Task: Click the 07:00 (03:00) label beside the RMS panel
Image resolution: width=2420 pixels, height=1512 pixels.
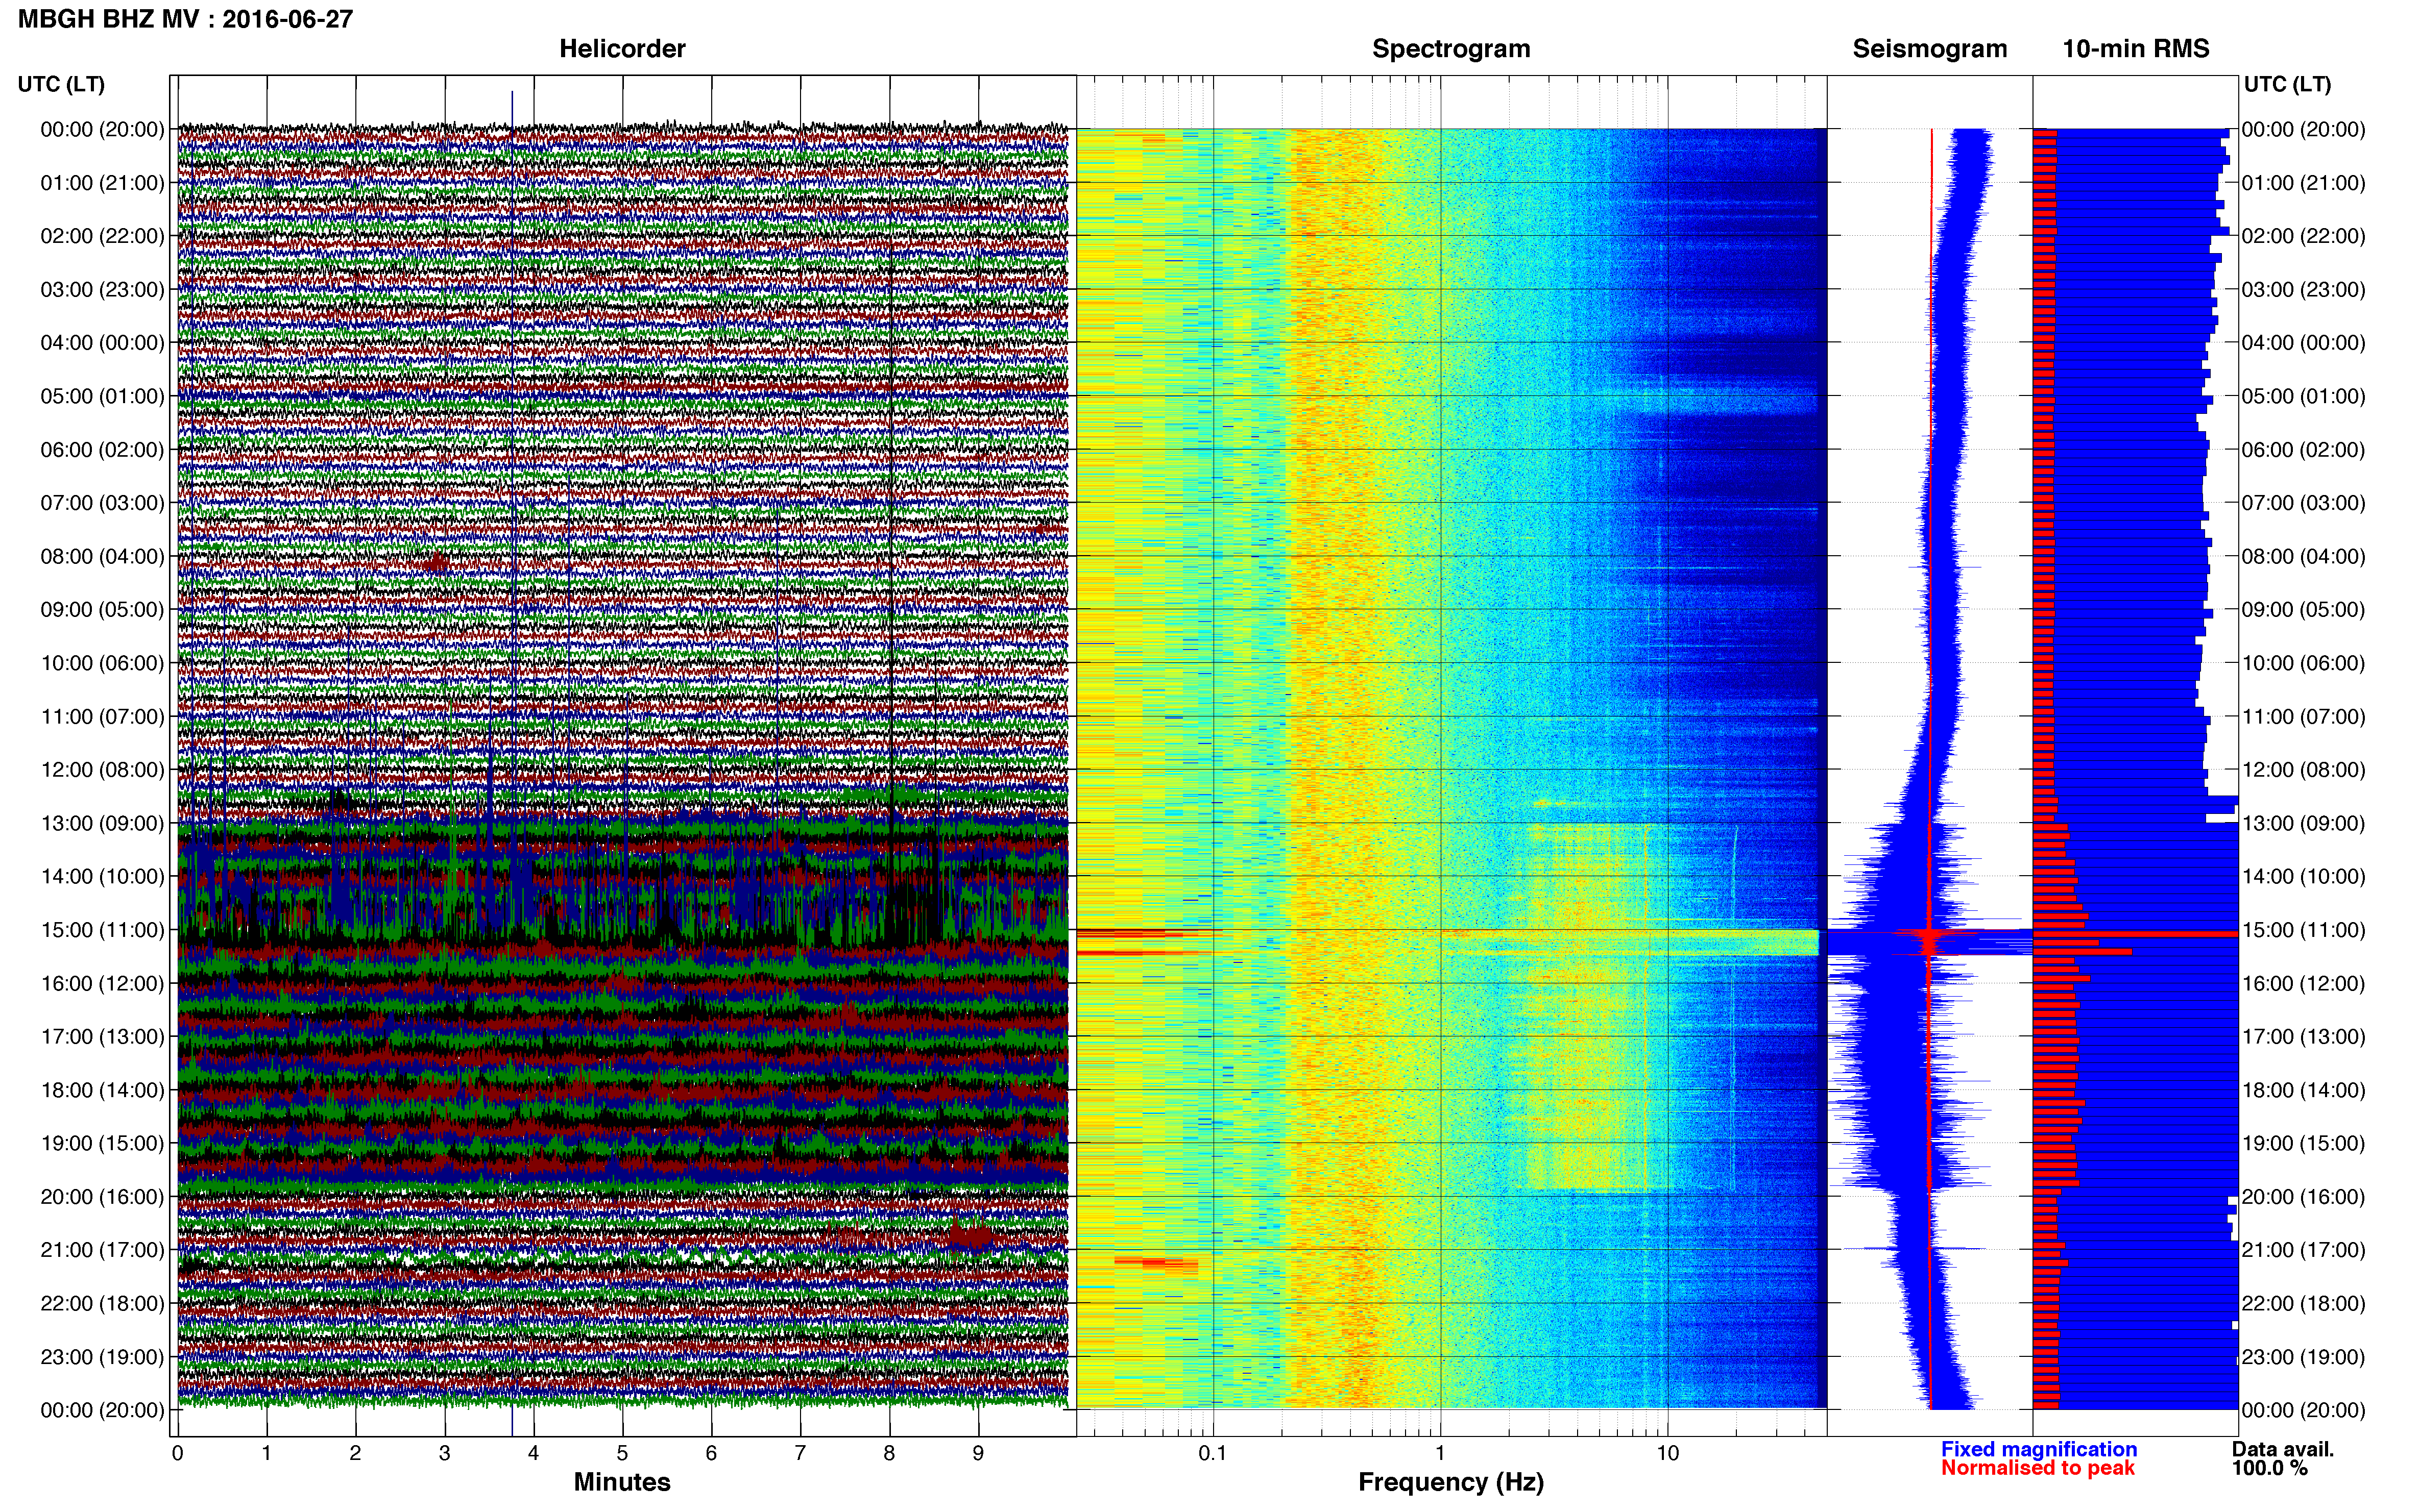Action: [2303, 503]
